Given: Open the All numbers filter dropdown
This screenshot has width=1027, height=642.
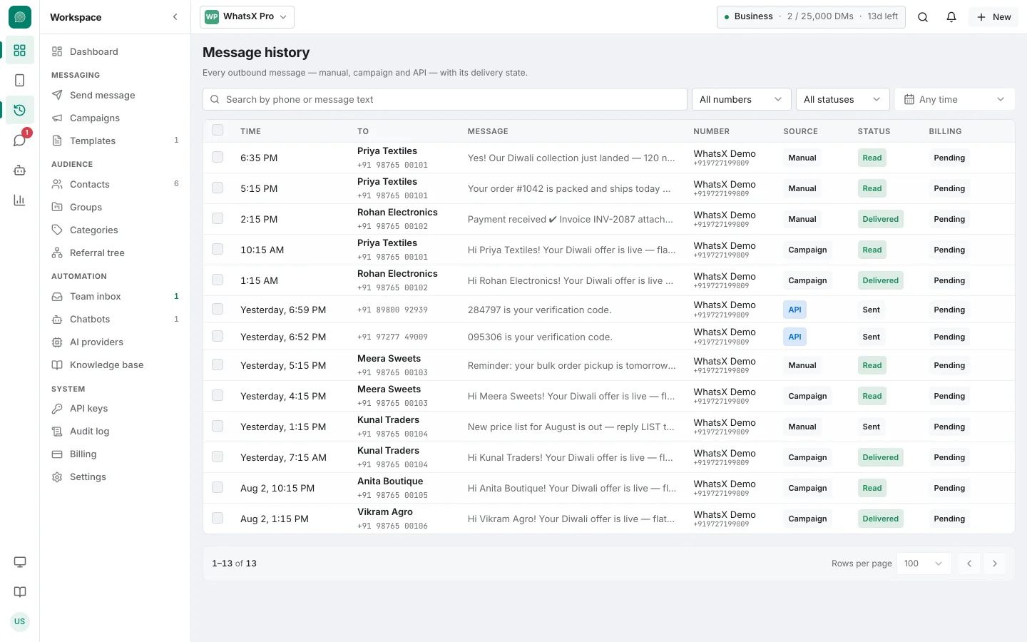Looking at the screenshot, I should click(x=741, y=99).
